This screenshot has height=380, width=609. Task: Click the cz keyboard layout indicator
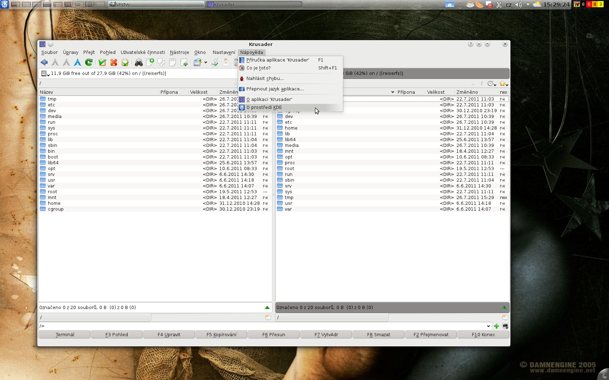click(x=509, y=5)
